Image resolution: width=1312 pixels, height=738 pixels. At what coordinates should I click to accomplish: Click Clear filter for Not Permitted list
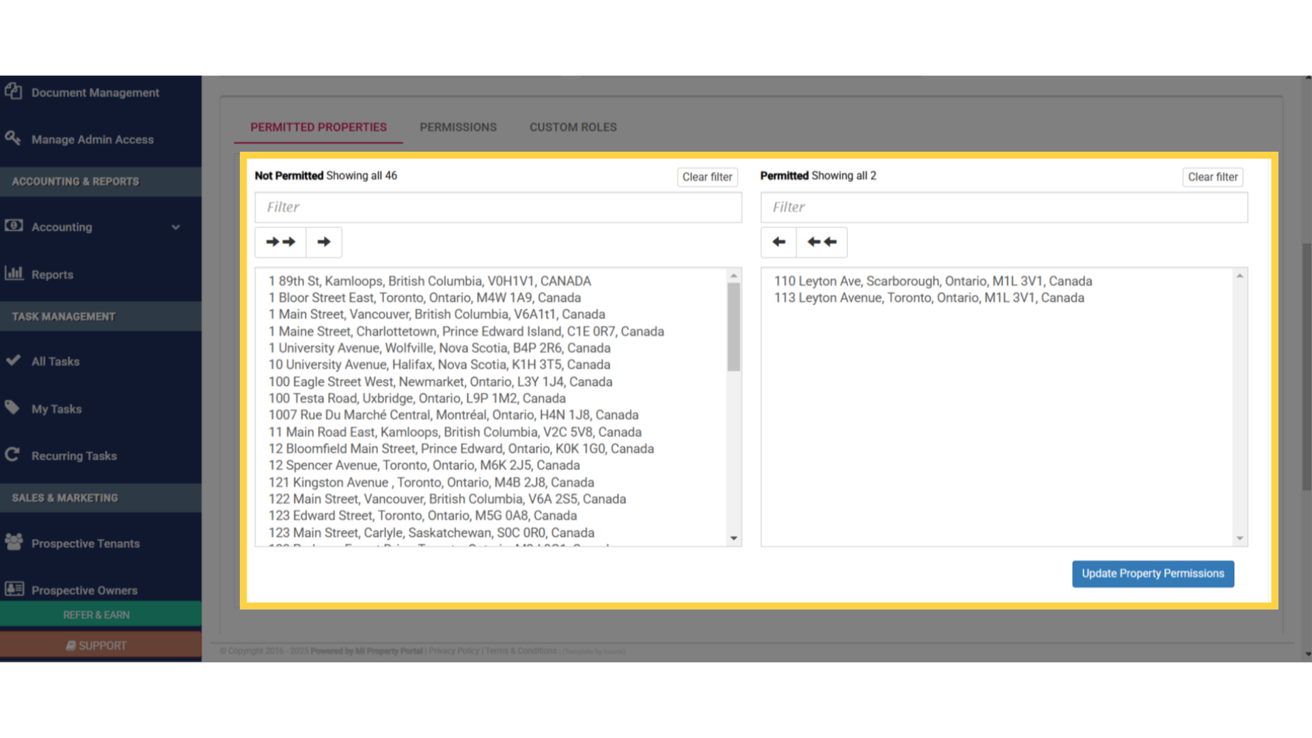point(707,177)
